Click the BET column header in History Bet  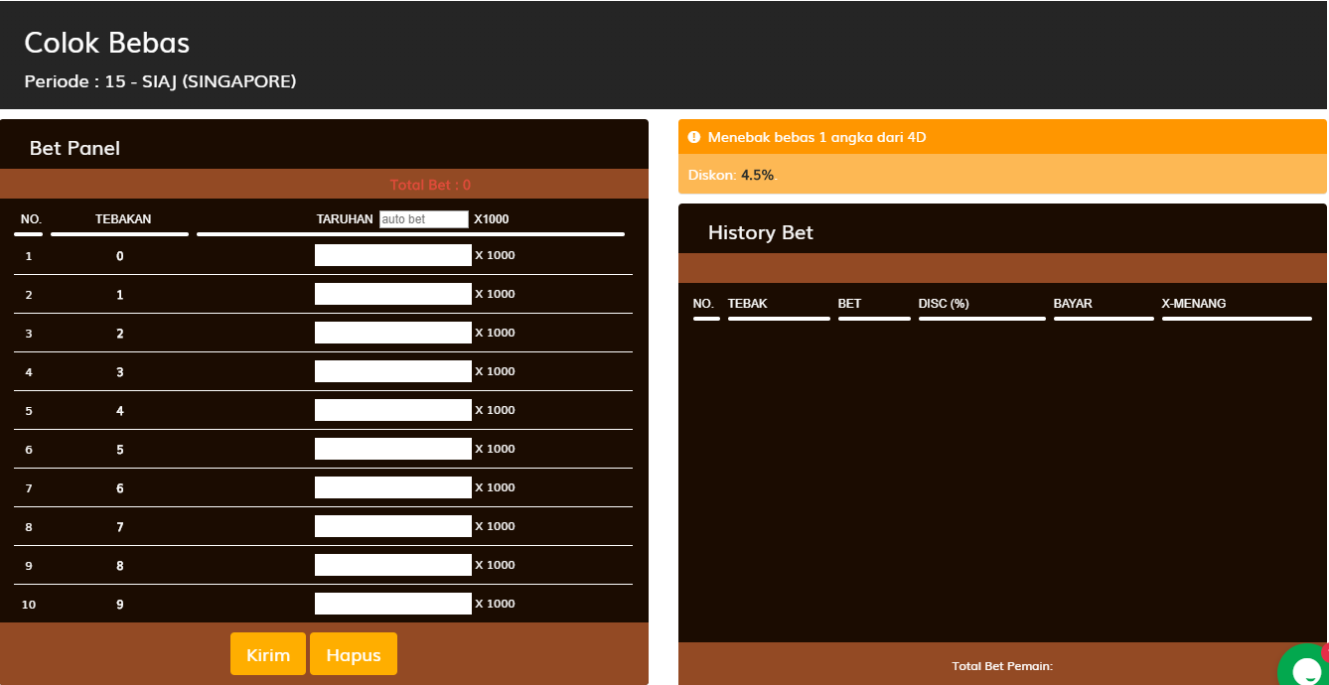tap(849, 304)
